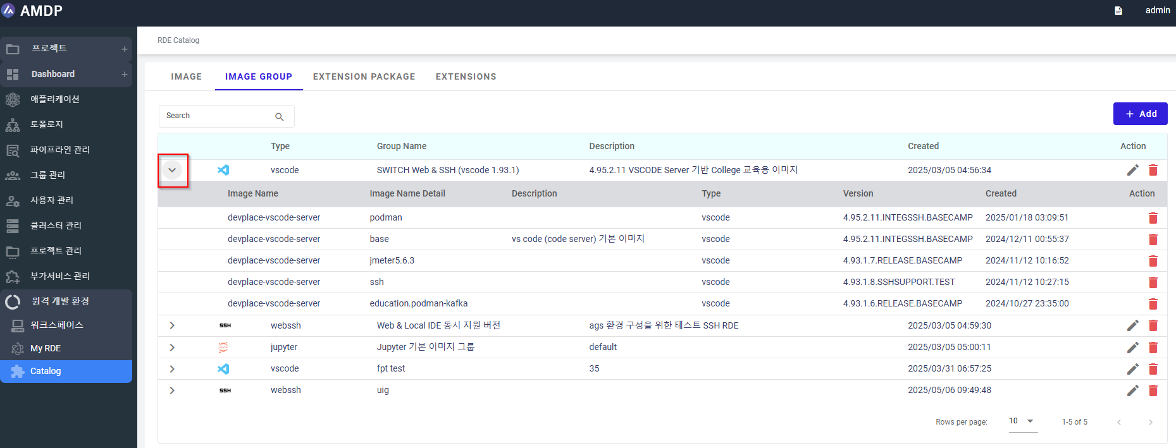
Task: Open the Dashboard sidebar item
Action: tap(66, 74)
